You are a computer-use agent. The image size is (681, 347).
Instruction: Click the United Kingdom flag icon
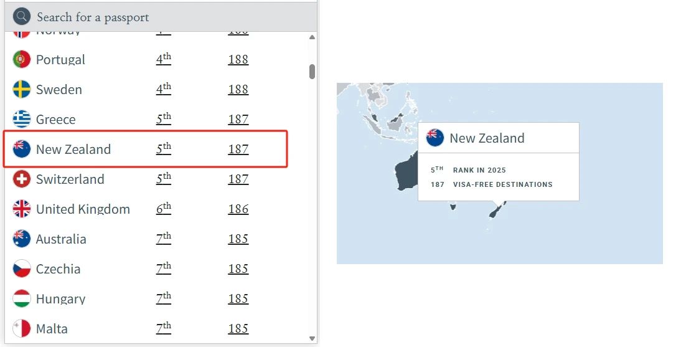click(x=21, y=209)
